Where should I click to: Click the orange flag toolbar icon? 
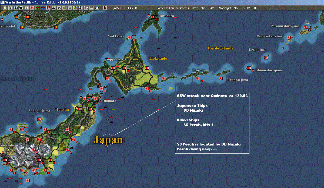click(48, 8)
